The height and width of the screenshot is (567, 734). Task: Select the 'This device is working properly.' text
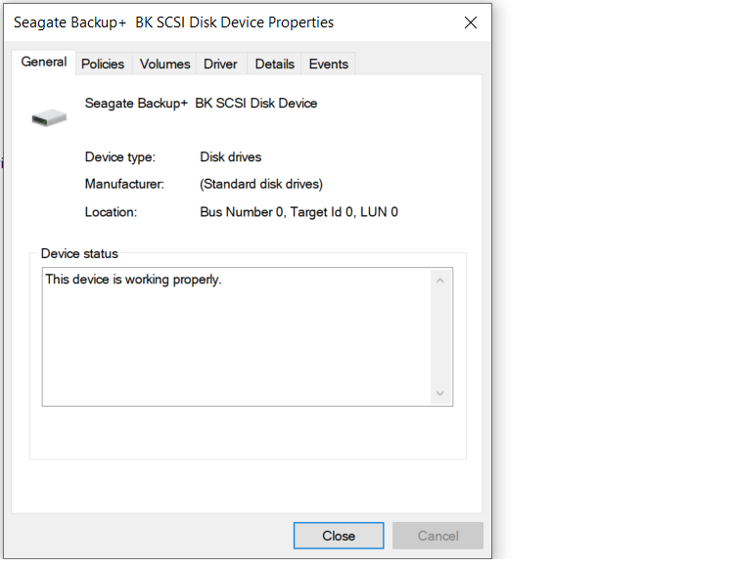coord(133,280)
